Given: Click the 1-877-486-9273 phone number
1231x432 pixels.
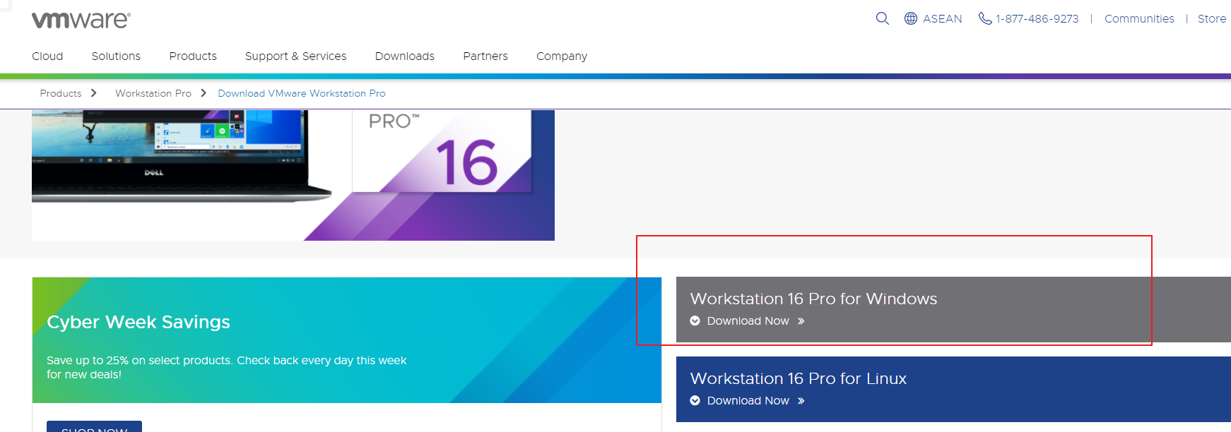Looking at the screenshot, I should [1037, 19].
